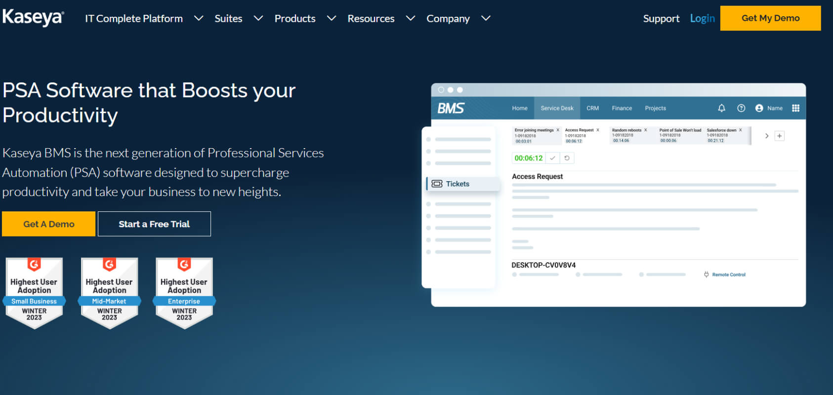
Task: Click the timer reset icon
Action: click(x=567, y=158)
